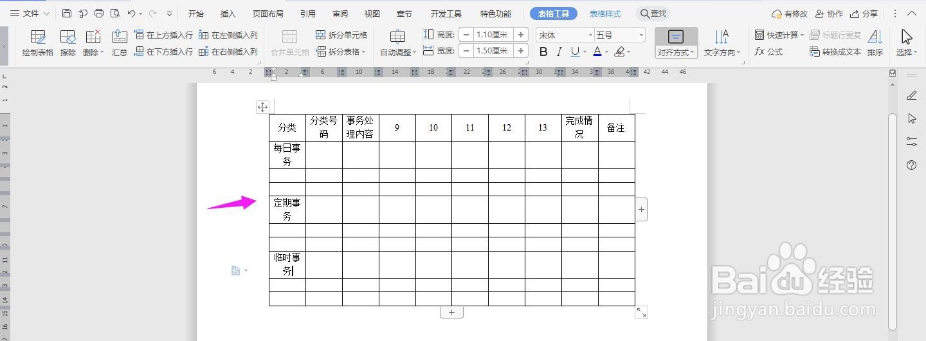Toggle Bold formatting
Image resolution: width=926 pixels, height=341 pixels.
(543, 51)
